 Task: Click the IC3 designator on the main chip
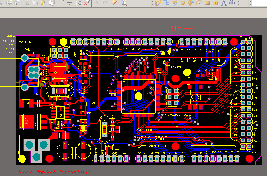coord(136,90)
